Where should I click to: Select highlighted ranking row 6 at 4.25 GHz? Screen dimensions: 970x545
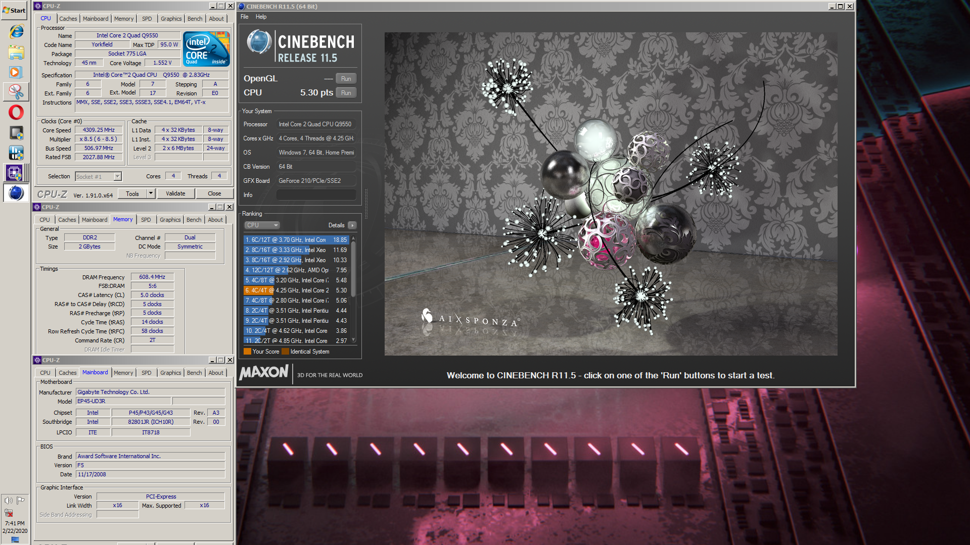coord(296,290)
